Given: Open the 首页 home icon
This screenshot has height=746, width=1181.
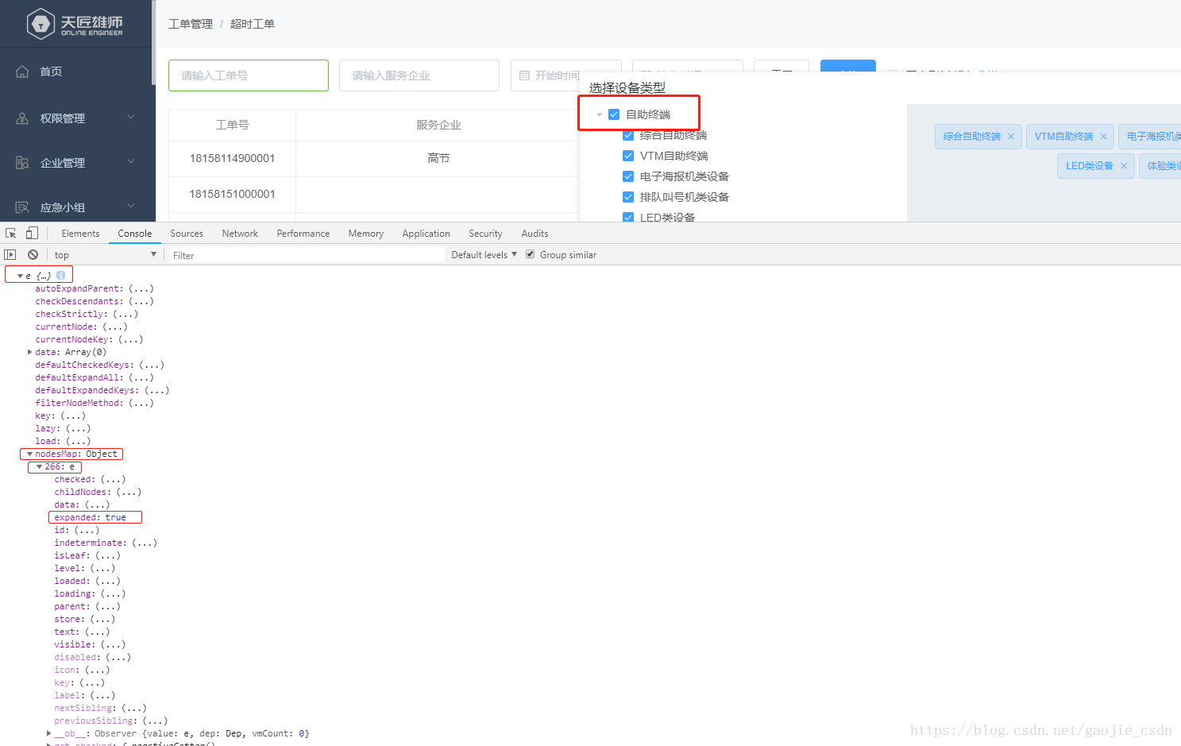Looking at the screenshot, I should tap(22, 72).
